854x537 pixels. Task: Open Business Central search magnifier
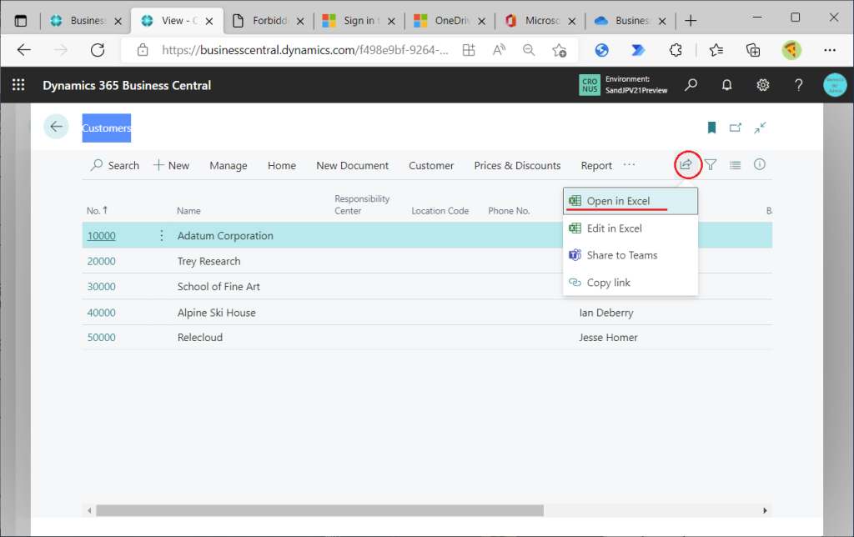tap(691, 85)
